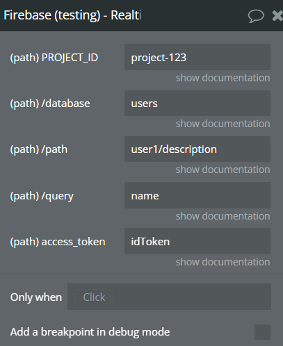This screenshot has width=283, height=346.
Task: Open the comment bubble icon in header
Action: (x=256, y=16)
